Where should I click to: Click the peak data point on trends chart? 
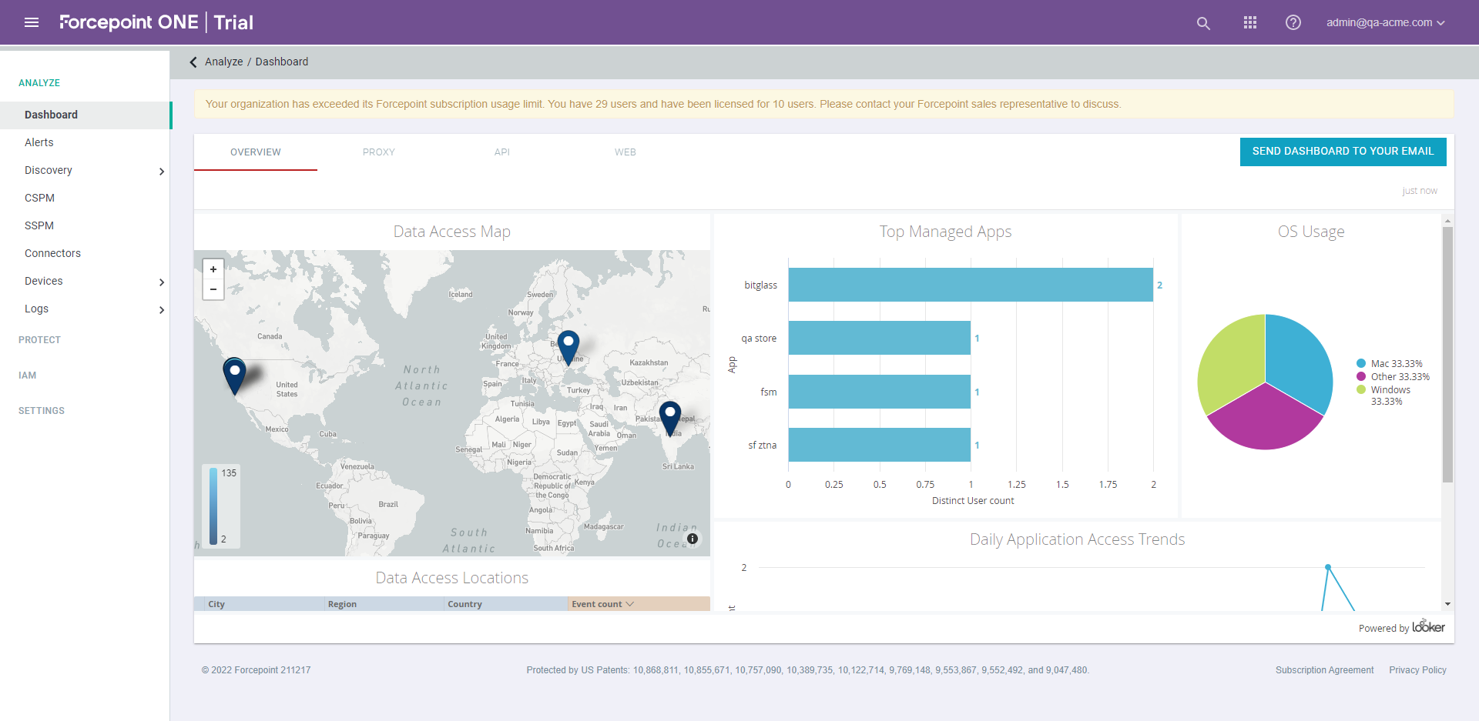click(x=1328, y=567)
